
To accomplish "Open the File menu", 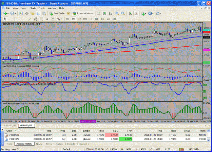I will click(8, 8).
